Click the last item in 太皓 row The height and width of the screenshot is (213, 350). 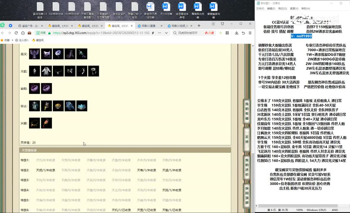click(x=93, y=71)
